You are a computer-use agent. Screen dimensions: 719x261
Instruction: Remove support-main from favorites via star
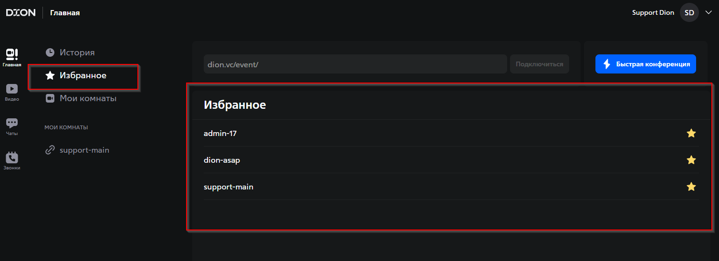tap(691, 187)
